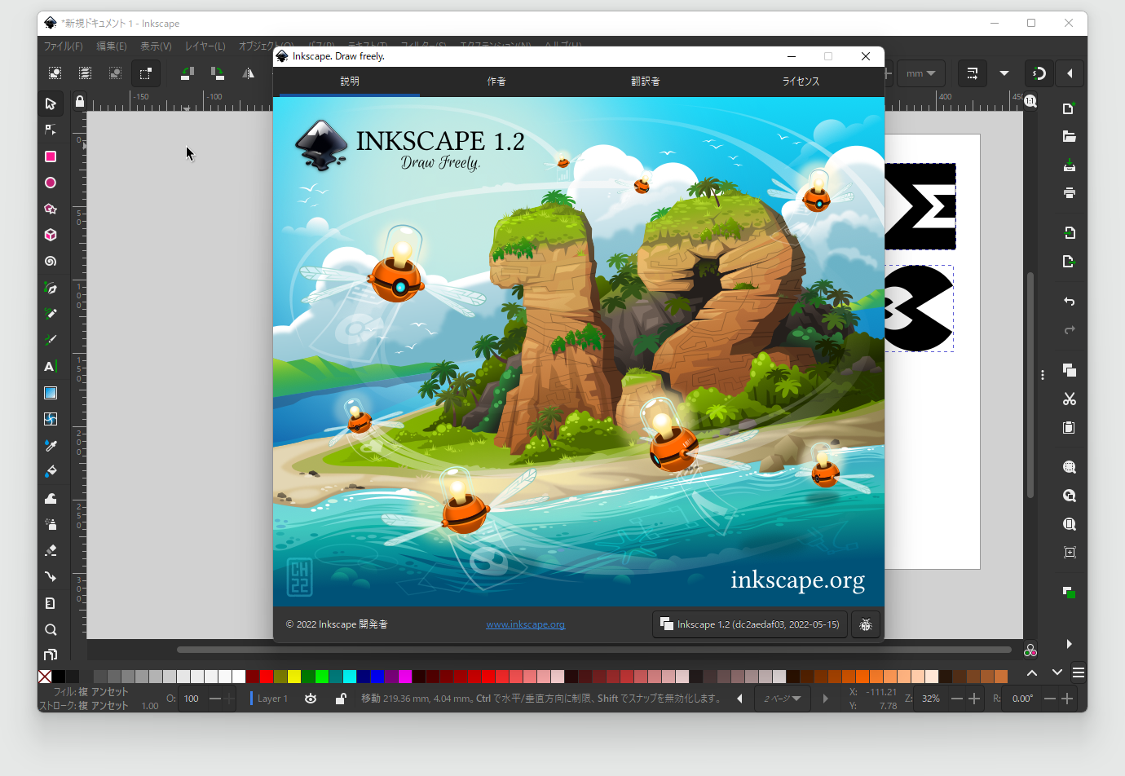
Task: Select the Bezier pen tool
Action: tap(51, 288)
